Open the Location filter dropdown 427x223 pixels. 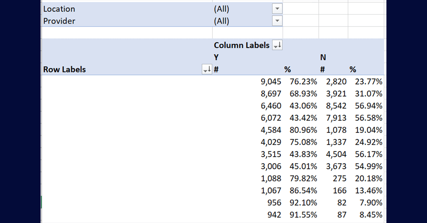277,9
